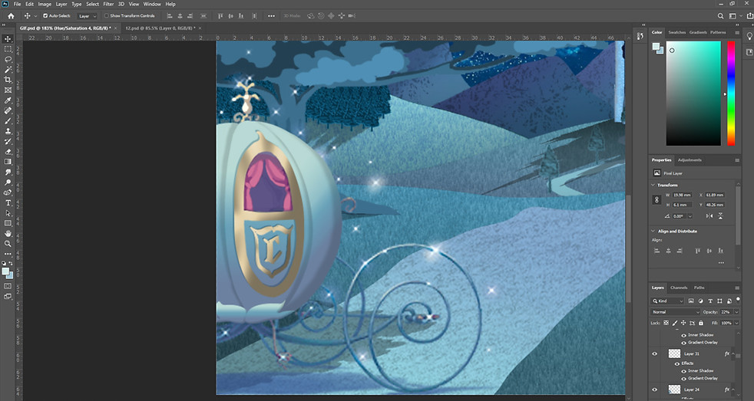The height and width of the screenshot is (401, 754).
Task: Switch to the Channels tab
Action: coord(679,288)
